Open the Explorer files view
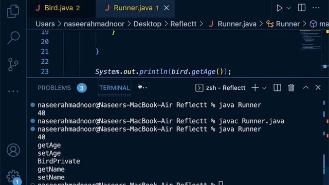 (13, 11)
